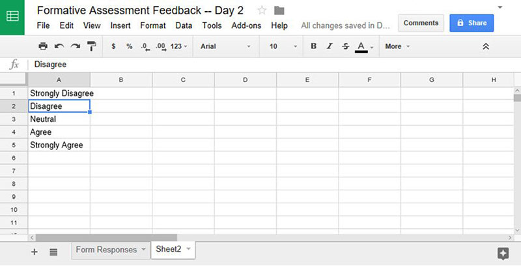Switch to the Form Responses sheet tab

[x=111, y=250]
